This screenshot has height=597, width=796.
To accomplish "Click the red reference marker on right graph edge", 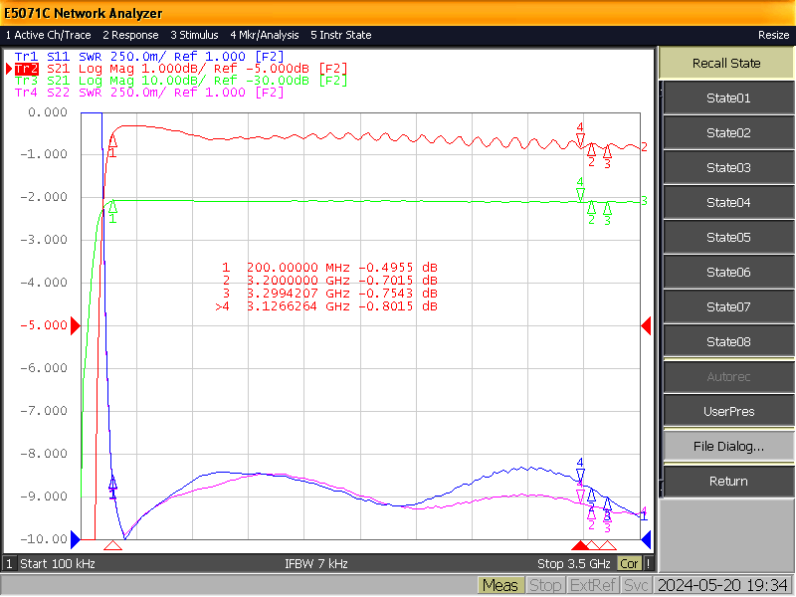I will (x=646, y=325).
